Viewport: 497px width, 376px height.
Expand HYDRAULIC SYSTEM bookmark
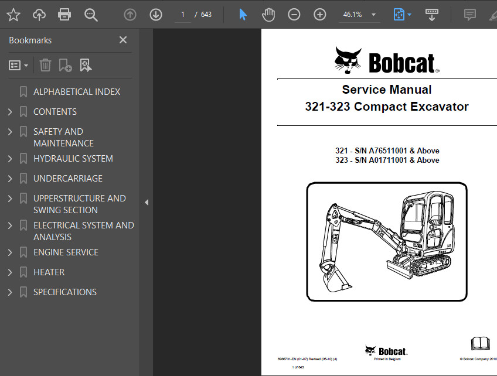[x=10, y=159]
